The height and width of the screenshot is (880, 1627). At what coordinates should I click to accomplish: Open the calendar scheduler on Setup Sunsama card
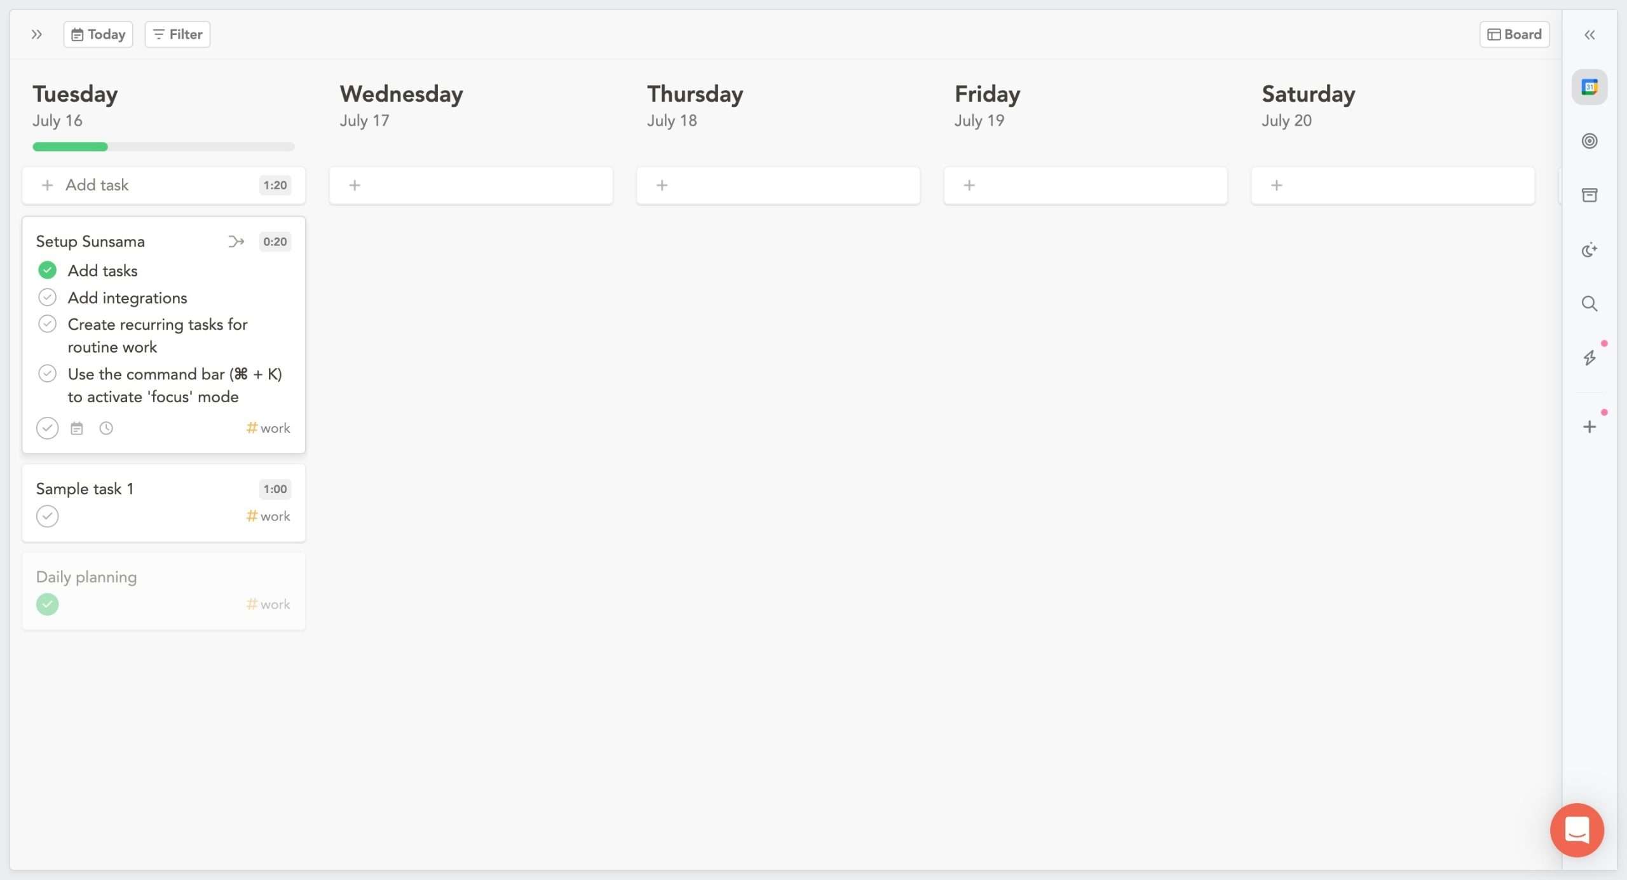tap(77, 428)
